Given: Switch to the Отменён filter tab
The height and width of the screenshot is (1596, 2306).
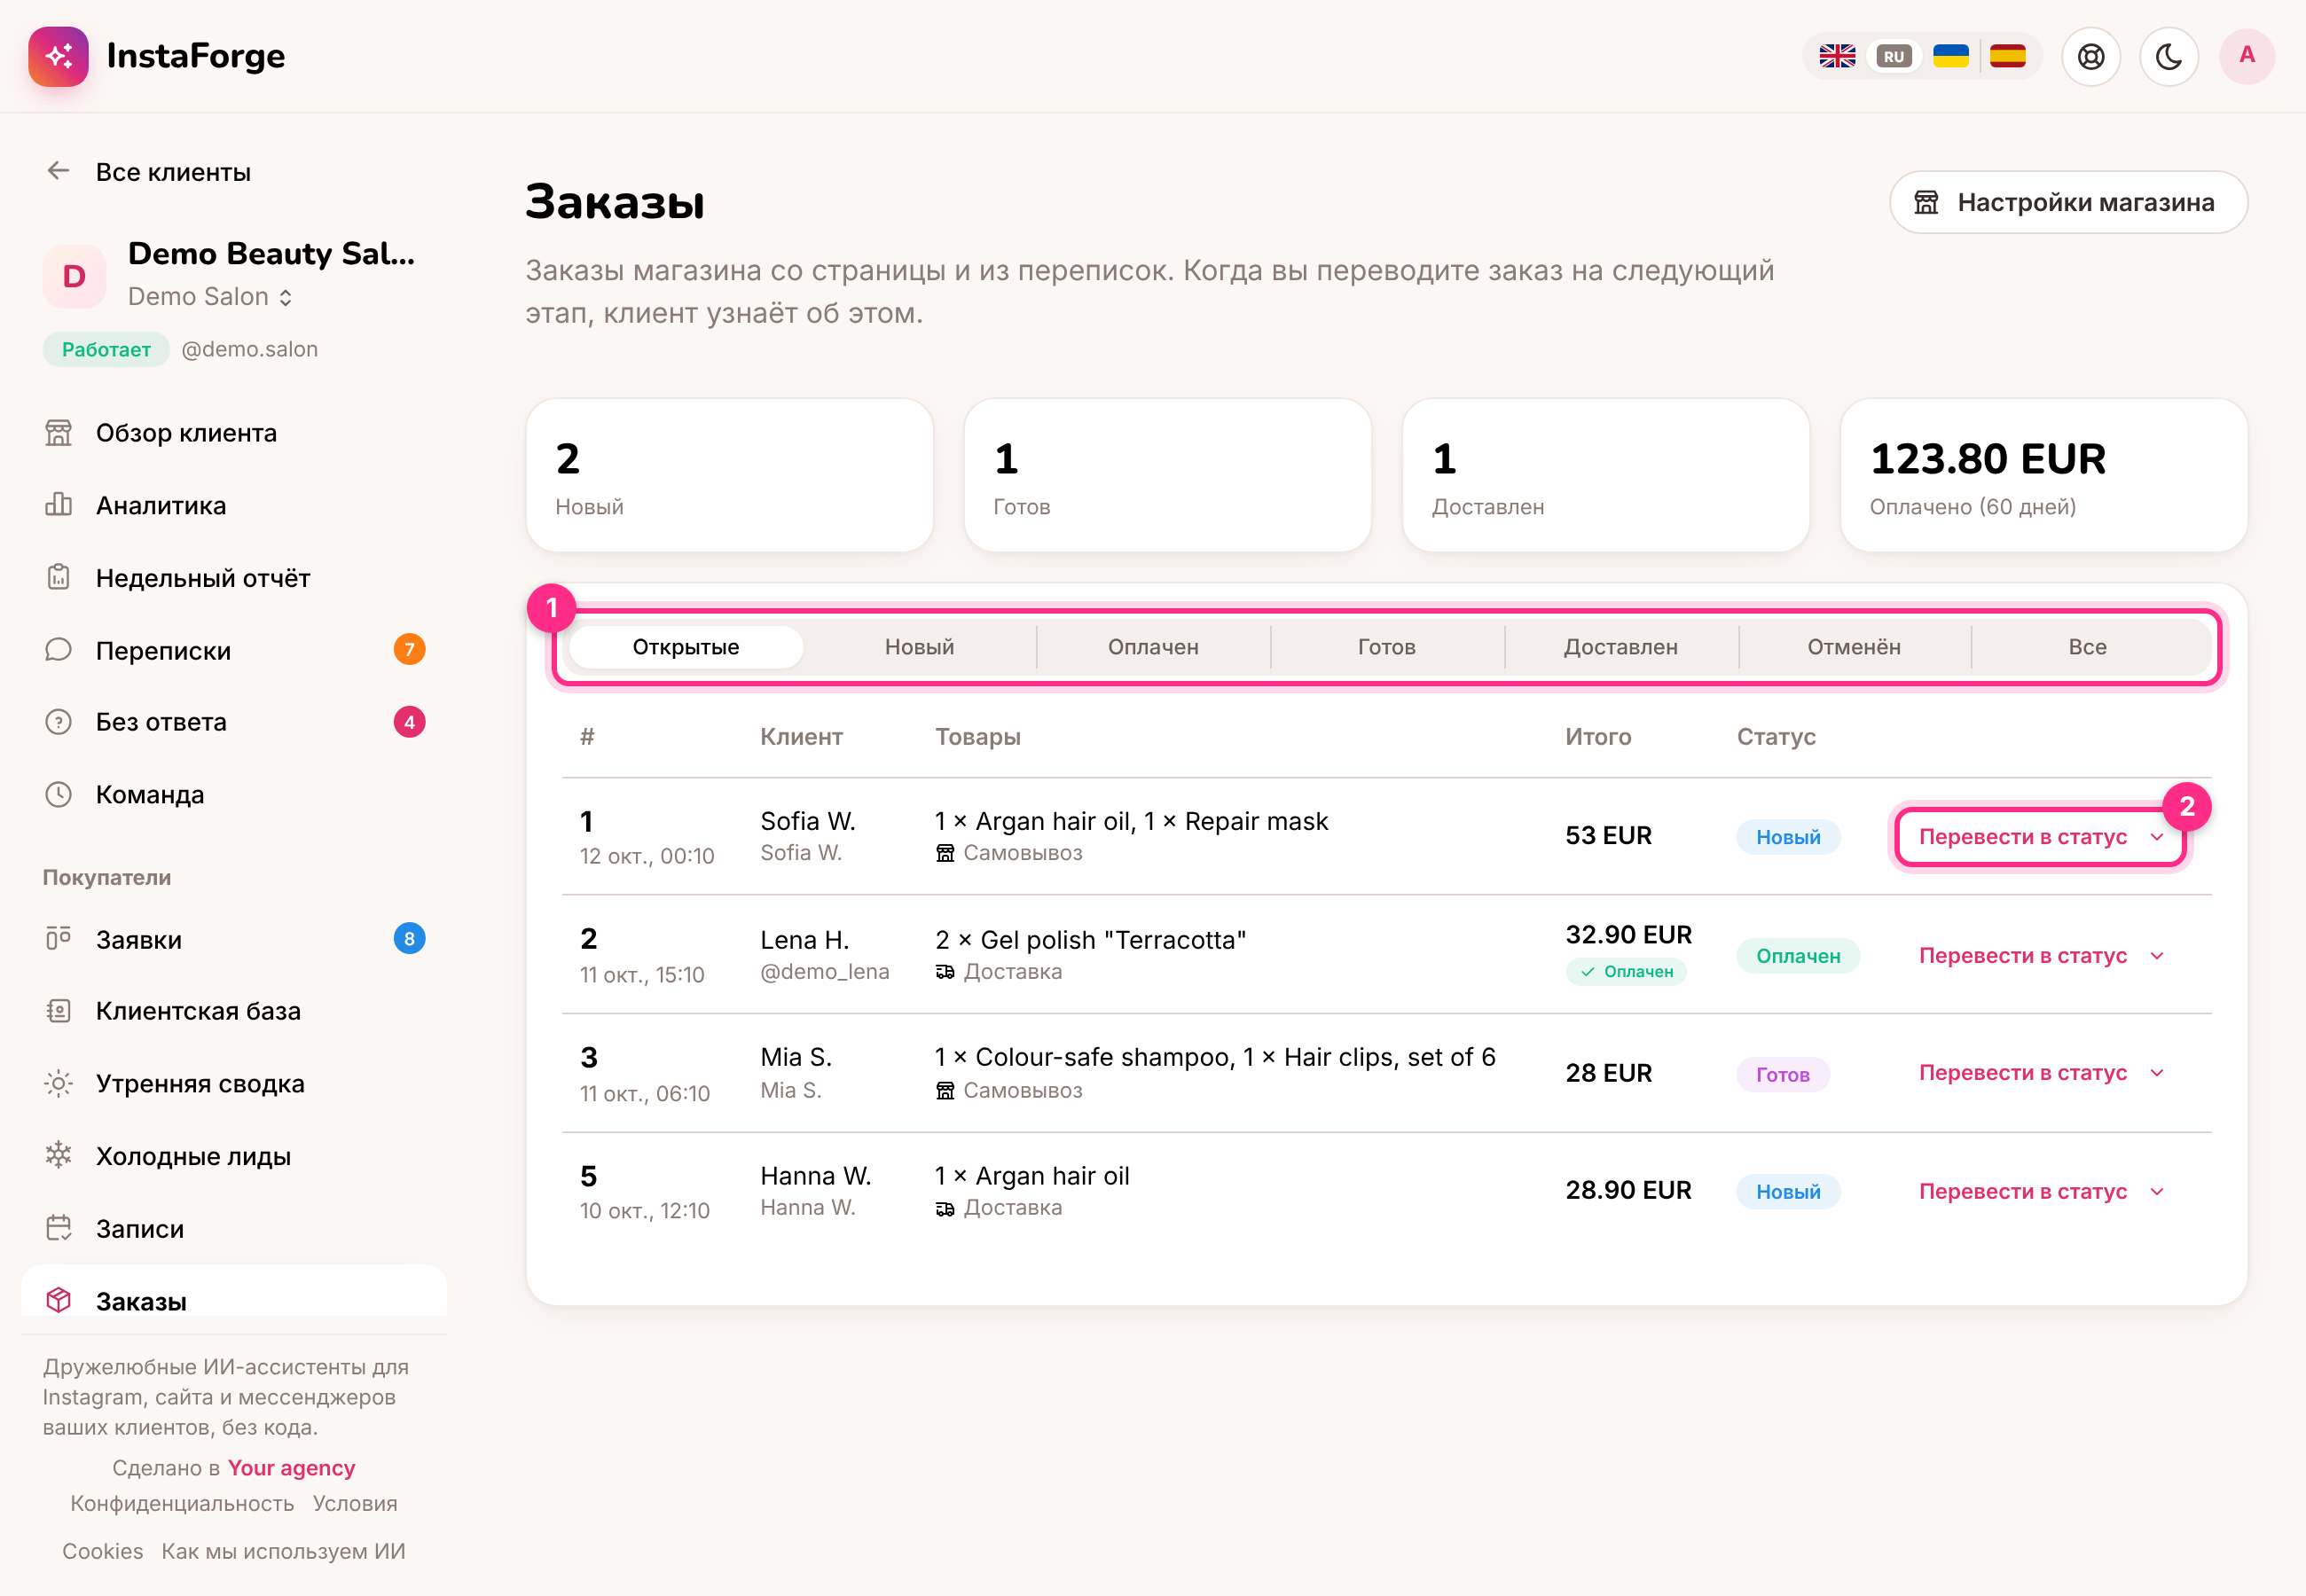Looking at the screenshot, I should point(1854,647).
